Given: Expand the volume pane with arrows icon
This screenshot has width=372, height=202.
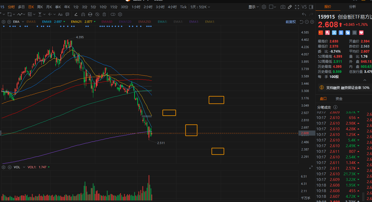Looking at the screenshot, I should coord(311,167).
